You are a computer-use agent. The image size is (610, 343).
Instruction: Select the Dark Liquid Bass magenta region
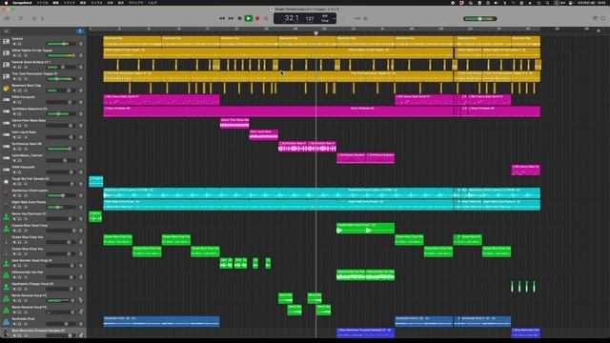click(263, 134)
